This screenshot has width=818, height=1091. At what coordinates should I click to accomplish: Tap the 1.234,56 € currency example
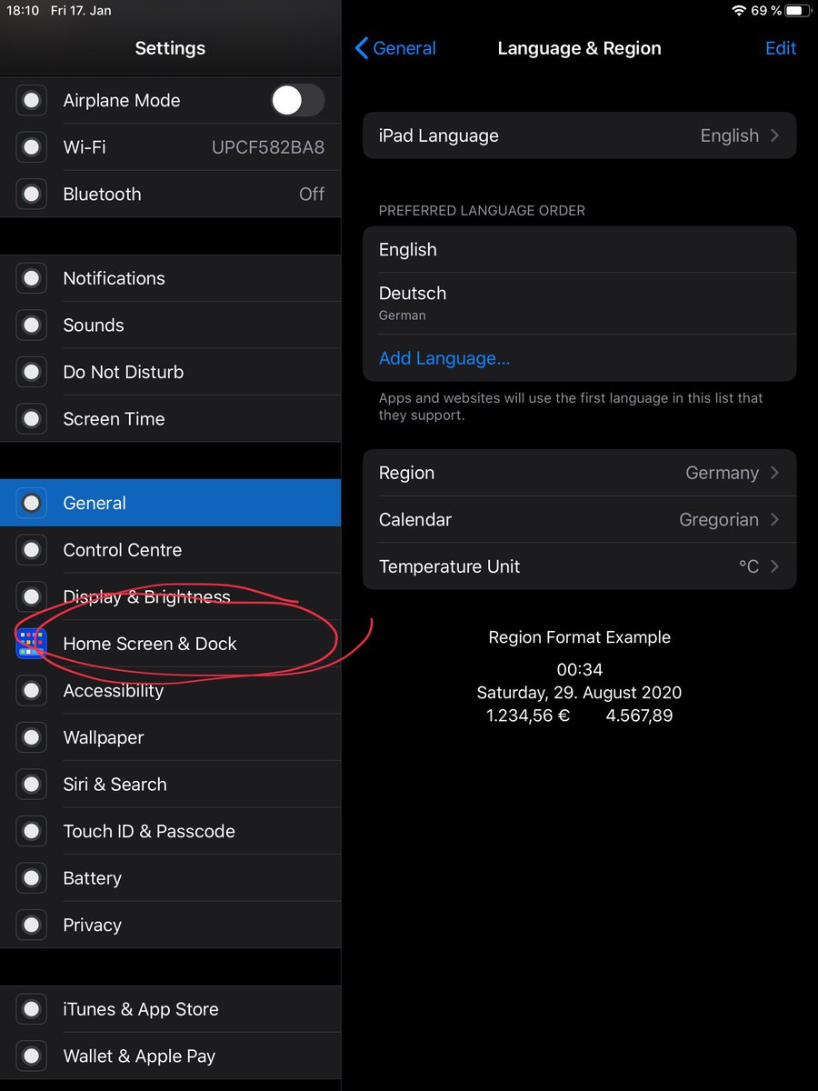pos(528,716)
